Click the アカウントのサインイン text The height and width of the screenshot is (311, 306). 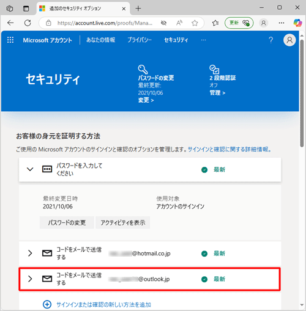click(x=181, y=207)
